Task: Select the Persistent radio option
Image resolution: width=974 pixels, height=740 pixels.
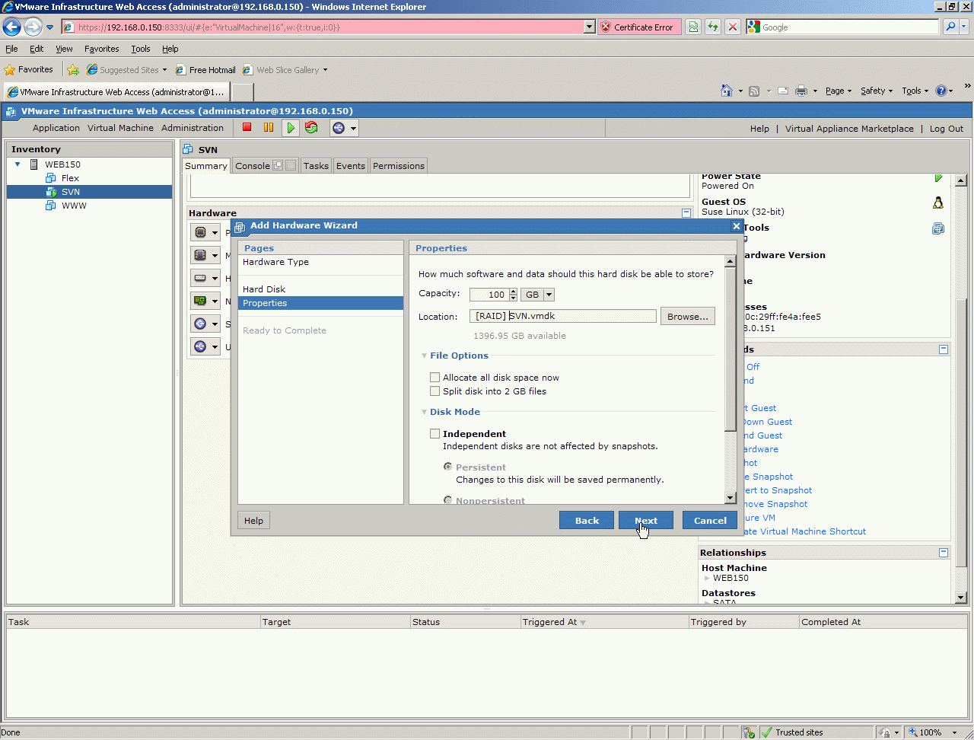Action: [x=448, y=467]
